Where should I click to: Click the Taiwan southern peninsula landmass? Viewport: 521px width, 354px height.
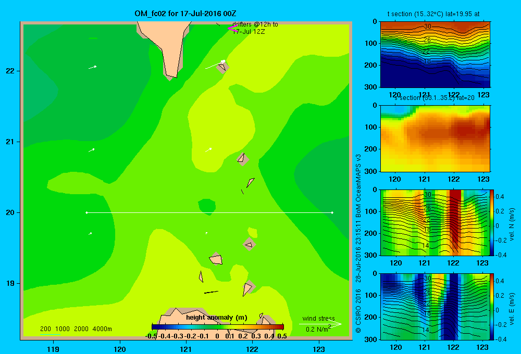(x=168, y=46)
